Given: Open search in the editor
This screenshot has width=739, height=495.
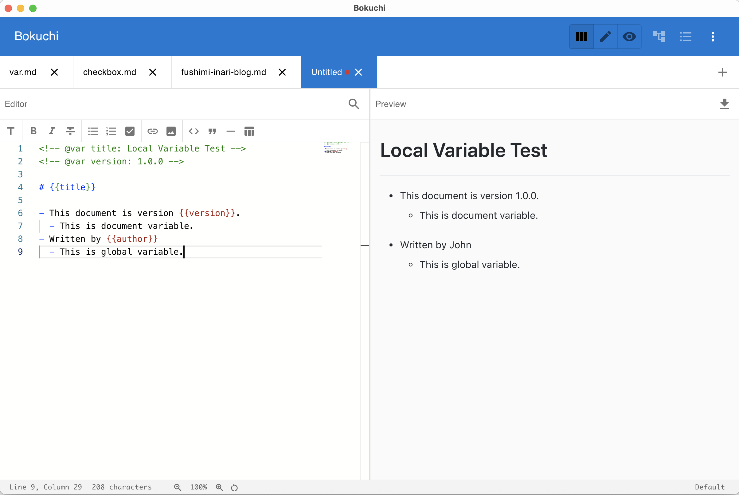Looking at the screenshot, I should click(x=354, y=104).
